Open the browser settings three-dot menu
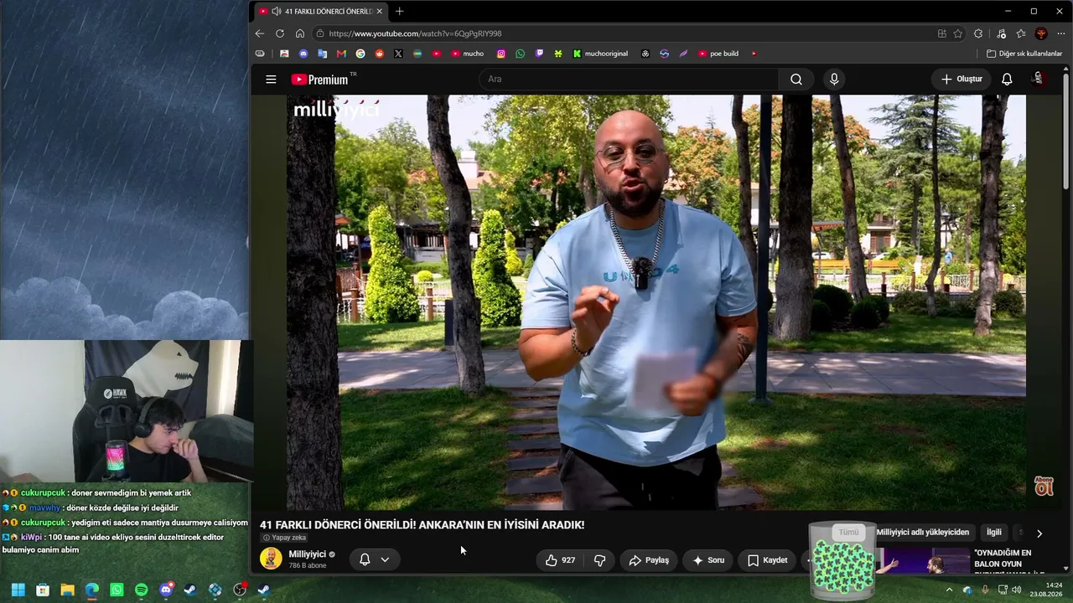 point(1061,33)
